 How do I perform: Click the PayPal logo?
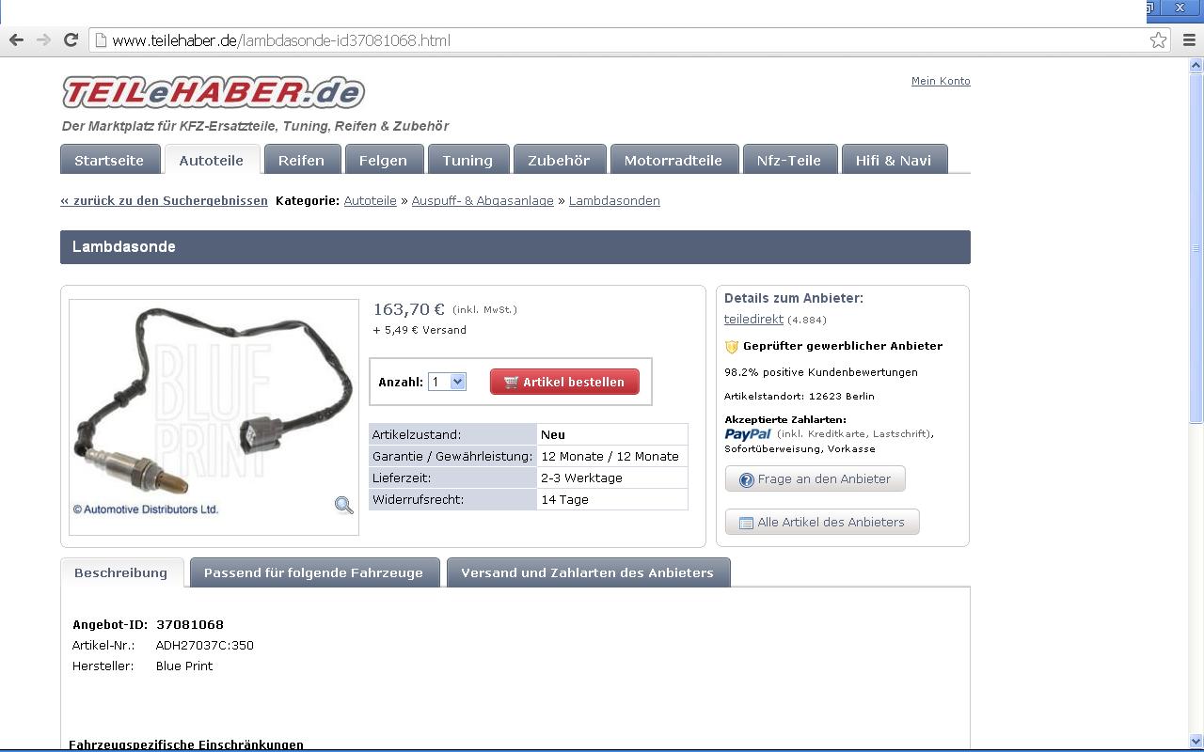tap(748, 434)
